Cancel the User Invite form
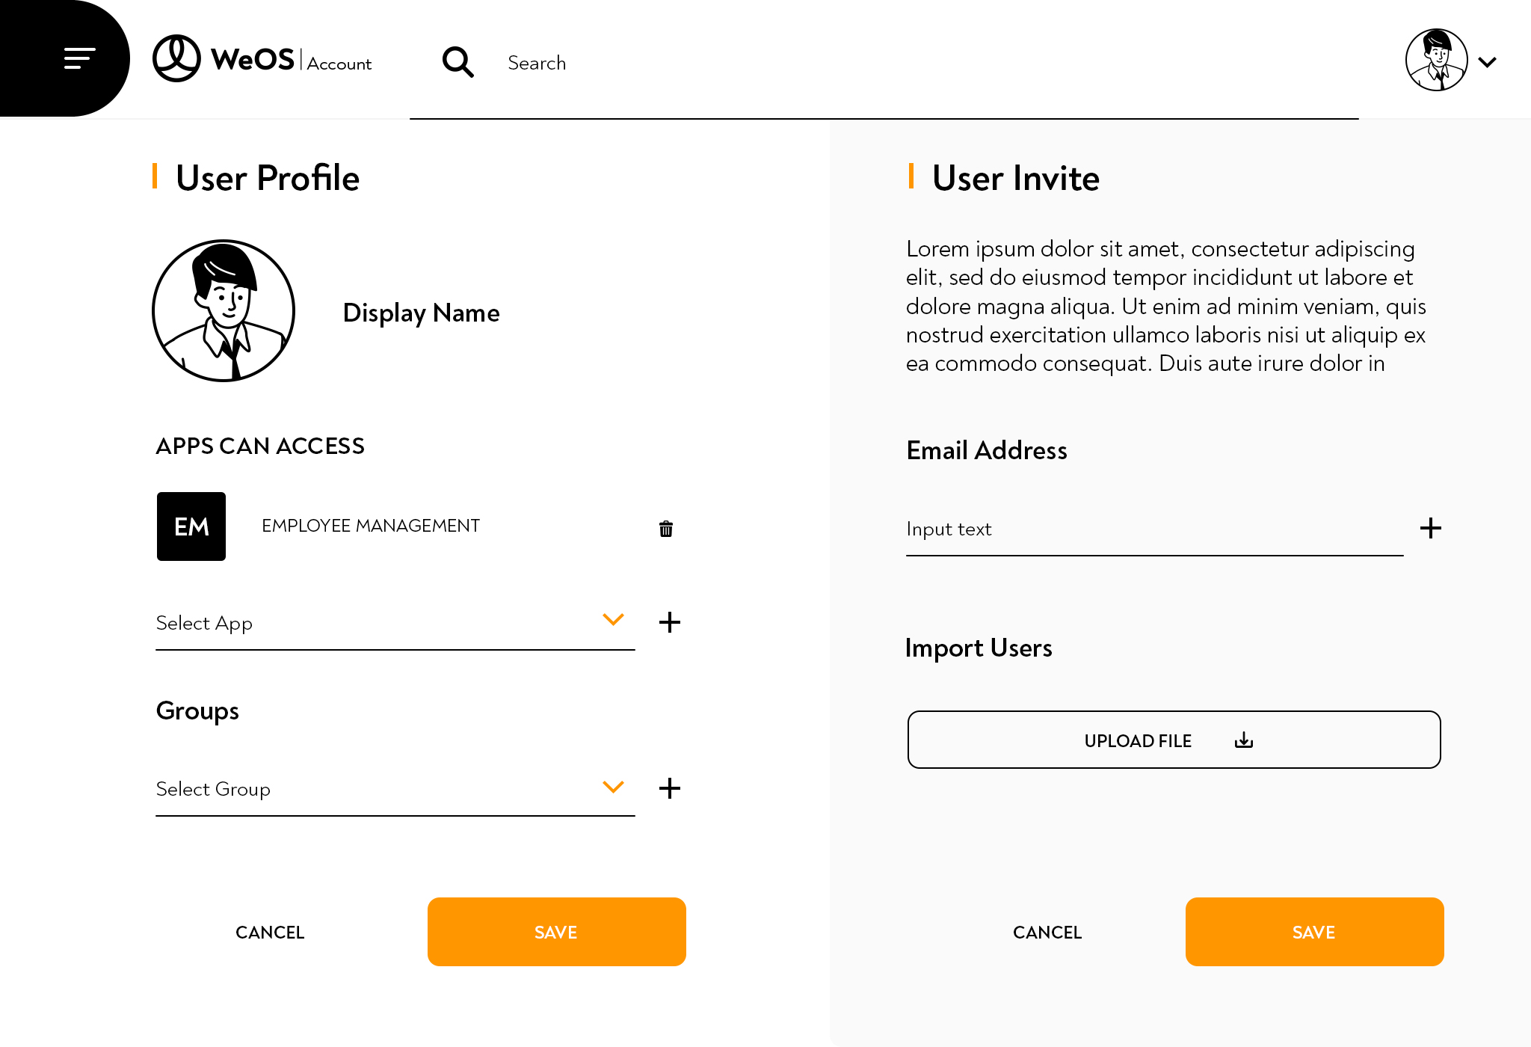 click(1047, 933)
